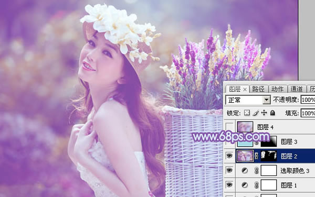
Task: Close the 图层 panel tab
Action: [x=245, y=90]
